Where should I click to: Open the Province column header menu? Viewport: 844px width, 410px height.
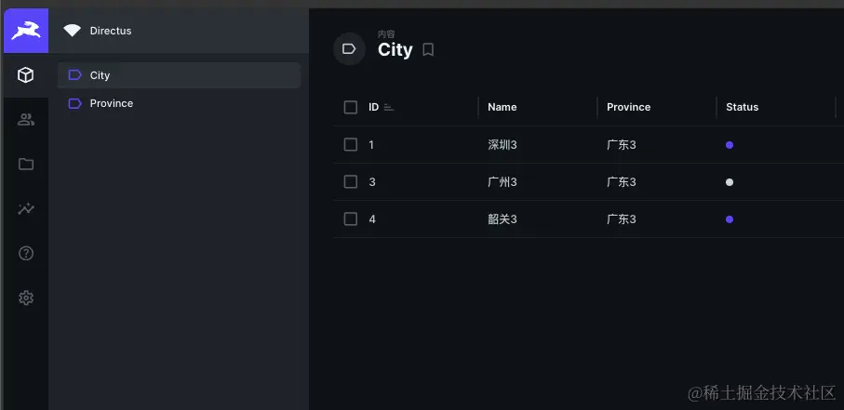click(x=628, y=108)
